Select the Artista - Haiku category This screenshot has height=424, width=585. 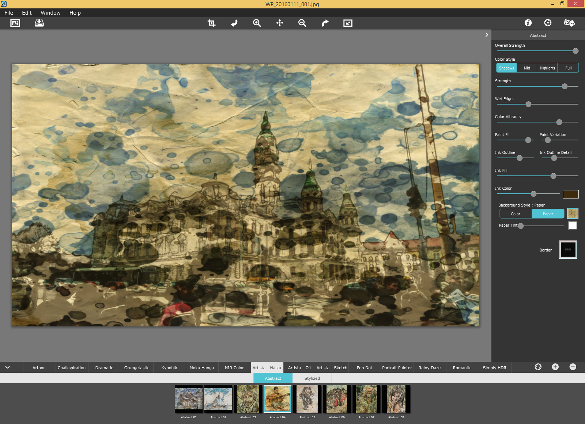click(267, 368)
